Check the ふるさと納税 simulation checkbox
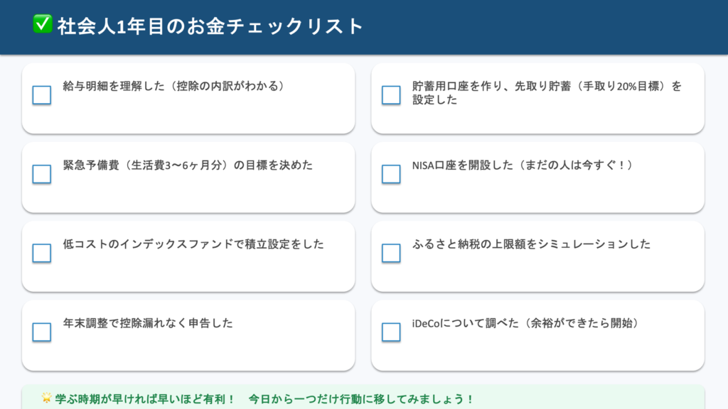Image resolution: width=728 pixels, height=409 pixels. pos(391,253)
